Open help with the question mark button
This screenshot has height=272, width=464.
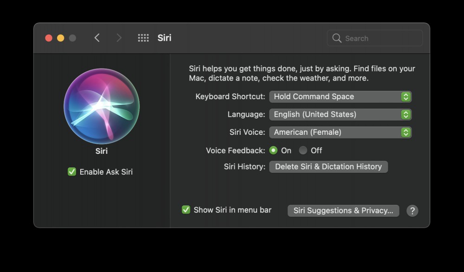pos(412,211)
